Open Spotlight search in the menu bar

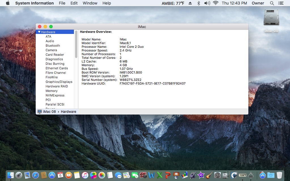[272, 3]
